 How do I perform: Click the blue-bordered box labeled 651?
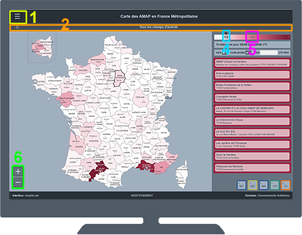tap(241, 185)
